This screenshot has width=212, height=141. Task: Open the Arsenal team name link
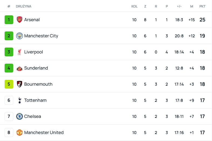click(32, 20)
